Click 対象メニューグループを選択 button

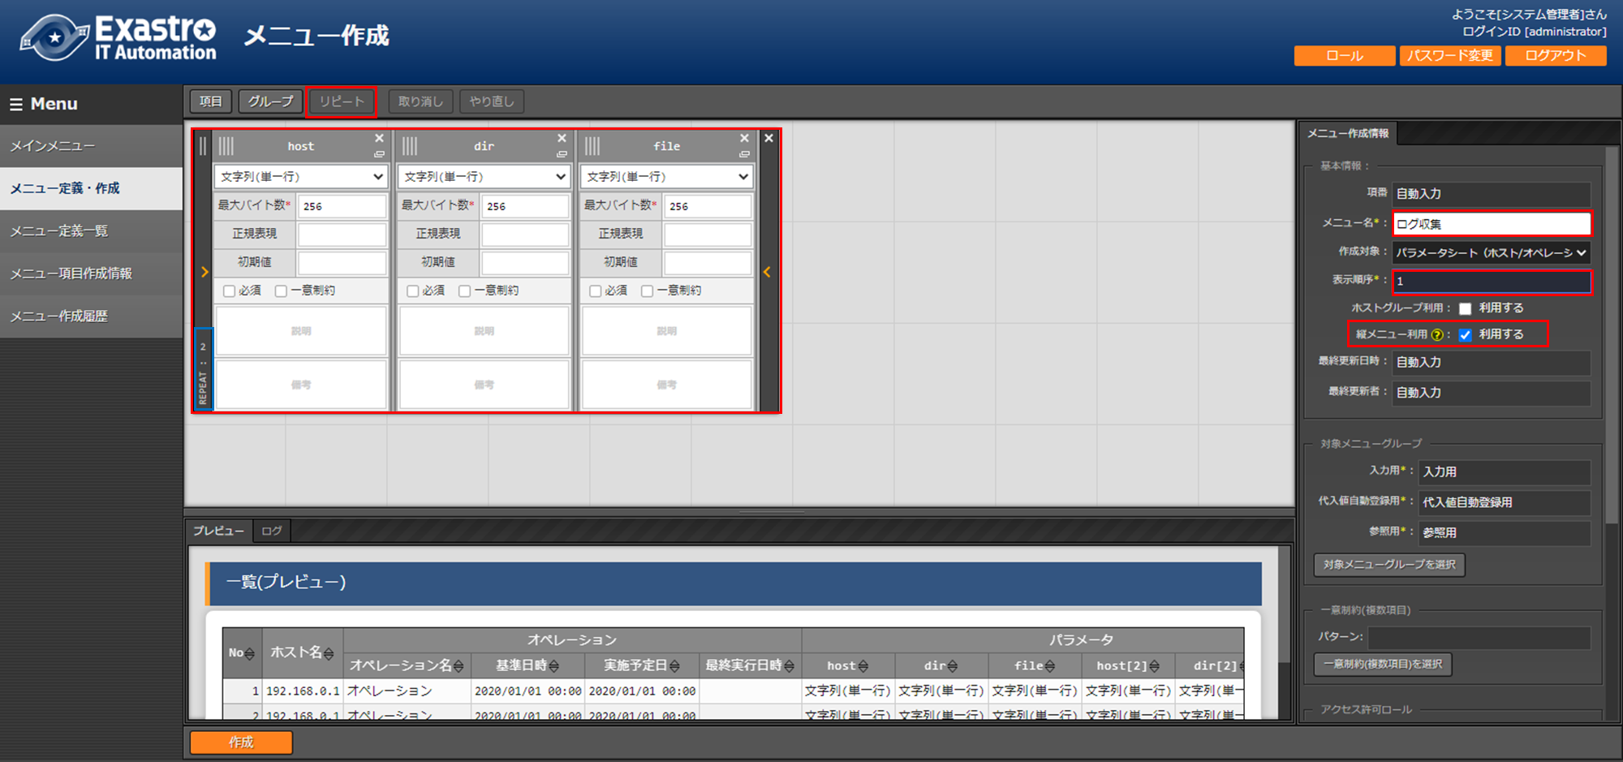pos(1389,565)
